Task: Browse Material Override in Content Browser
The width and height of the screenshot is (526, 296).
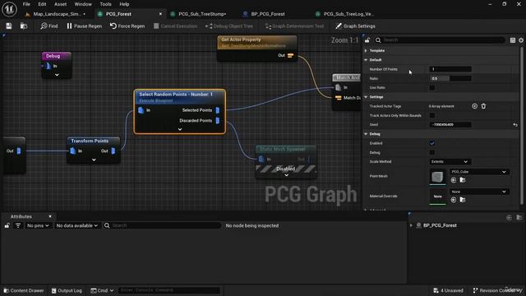Action: pos(463,200)
